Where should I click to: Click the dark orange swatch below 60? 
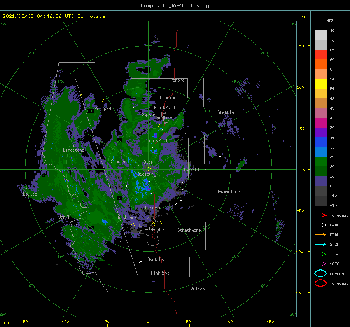[320, 64]
